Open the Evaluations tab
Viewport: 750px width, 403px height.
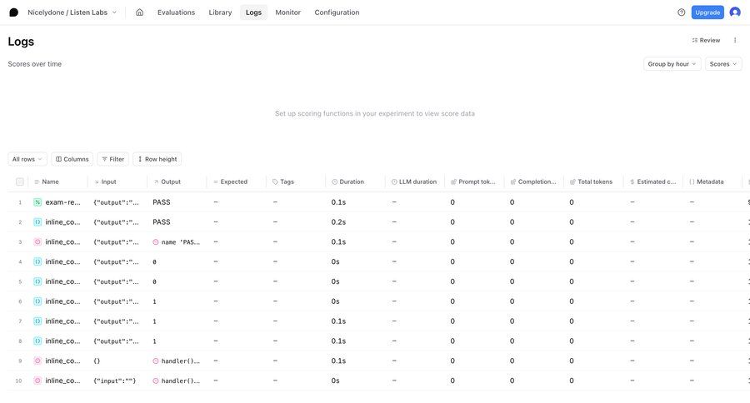(176, 12)
